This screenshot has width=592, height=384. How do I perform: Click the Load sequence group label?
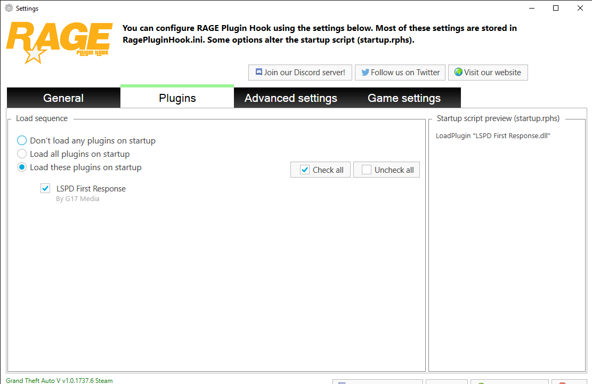point(42,118)
